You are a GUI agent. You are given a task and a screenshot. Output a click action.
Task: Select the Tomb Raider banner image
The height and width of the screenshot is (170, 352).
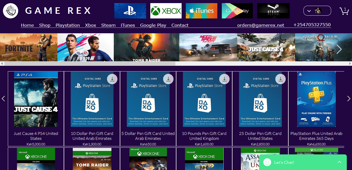pos(146,47)
